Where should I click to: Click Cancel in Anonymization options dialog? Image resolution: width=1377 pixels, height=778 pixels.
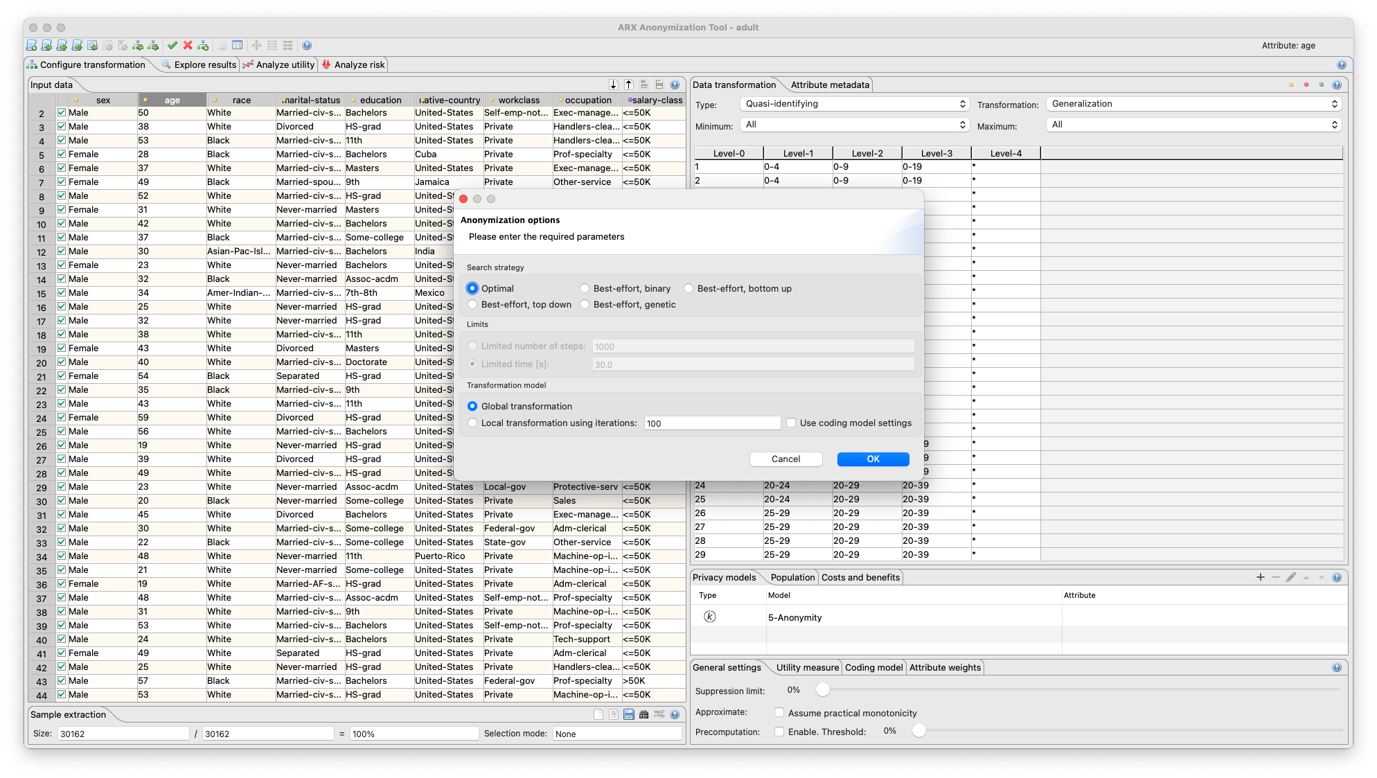[785, 459]
